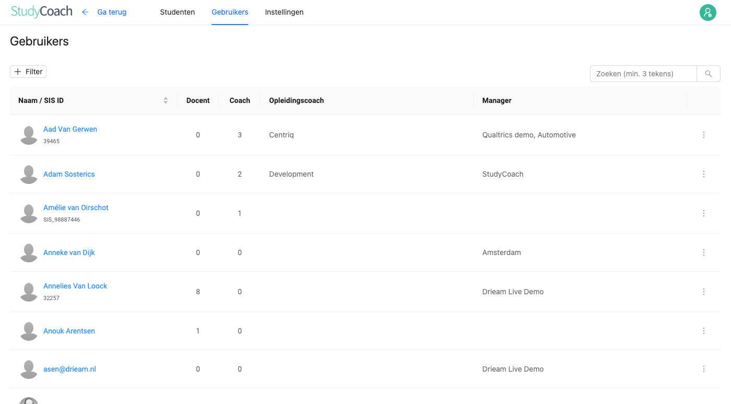The width and height of the screenshot is (731, 404).
Task: Click Coach count 2 for Adam Sosterics
Action: point(240,174)
